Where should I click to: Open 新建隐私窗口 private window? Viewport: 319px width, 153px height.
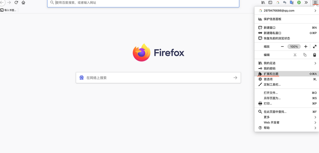(x=287, y=33)
